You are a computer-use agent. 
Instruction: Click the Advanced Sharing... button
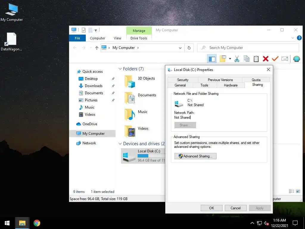(x=195, y=156)
